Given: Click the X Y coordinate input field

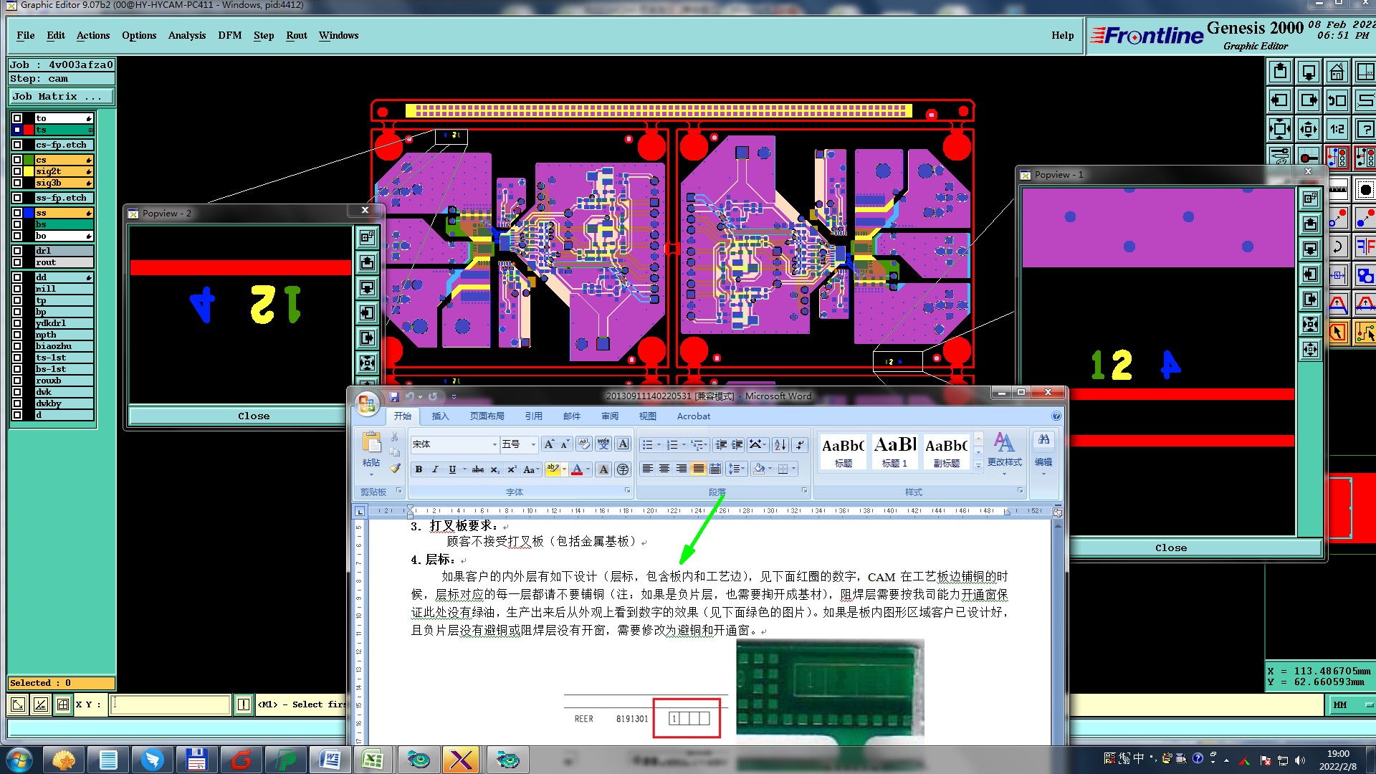Looking at the screenshot, I should click(x=171, y=704).
